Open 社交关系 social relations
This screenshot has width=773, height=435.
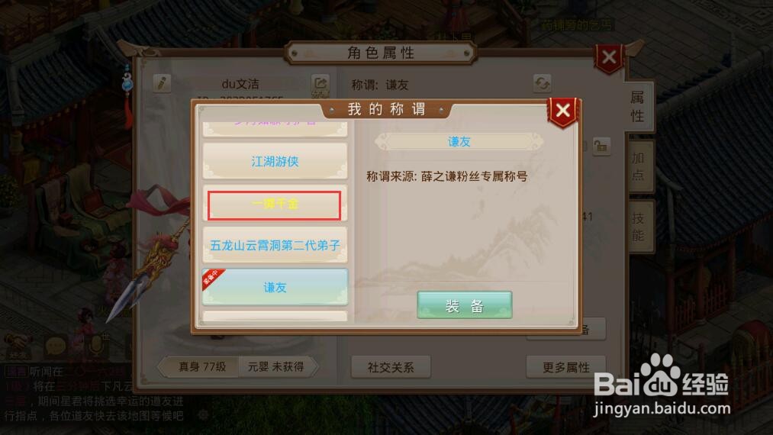(391, 367)
